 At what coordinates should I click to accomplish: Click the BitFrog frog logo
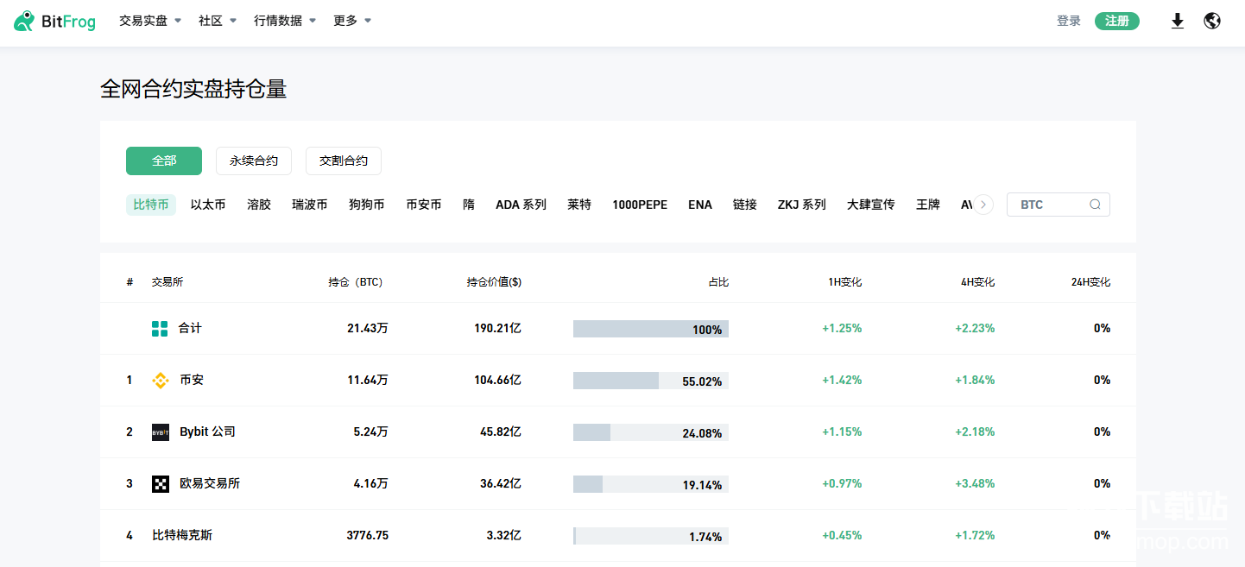click(24, 22)
